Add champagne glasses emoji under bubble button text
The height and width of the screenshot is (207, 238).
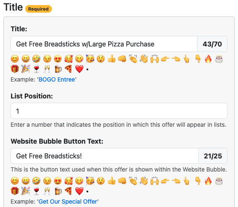point(47,191)
